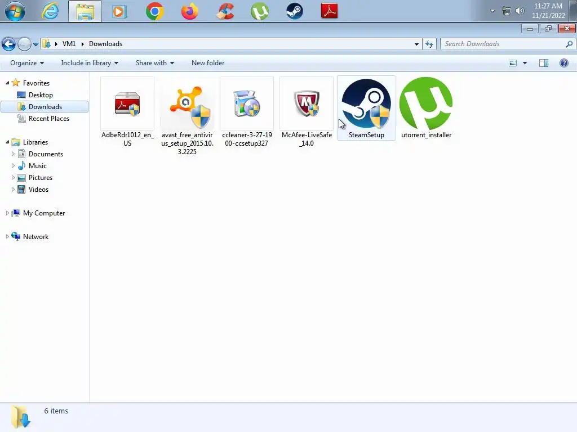The image size is (577, 432).
Task: Click the volume speaker tray icon
Action: (520, 11)
